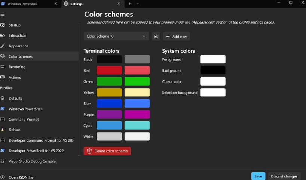Screen dimensions: 306x180
Task: Close the Settings tab
Action: 119,4
